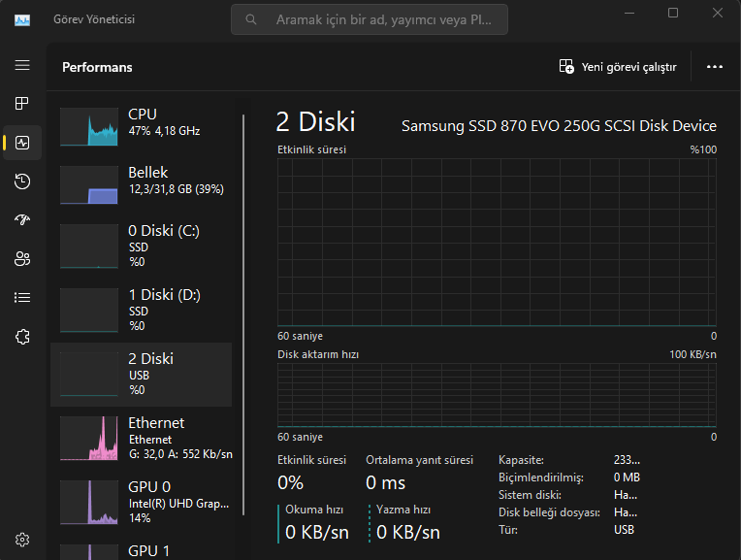Open the three-dot more options menu

715,67
